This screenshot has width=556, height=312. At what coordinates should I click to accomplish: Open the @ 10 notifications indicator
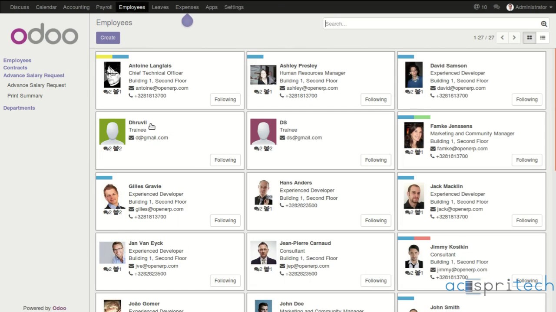[x=480, y=7]
